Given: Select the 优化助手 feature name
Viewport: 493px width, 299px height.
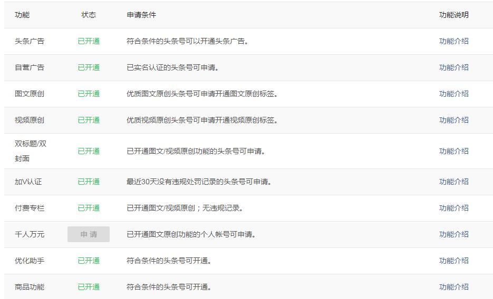Looking at the screenshot, I should coord(30,261).
